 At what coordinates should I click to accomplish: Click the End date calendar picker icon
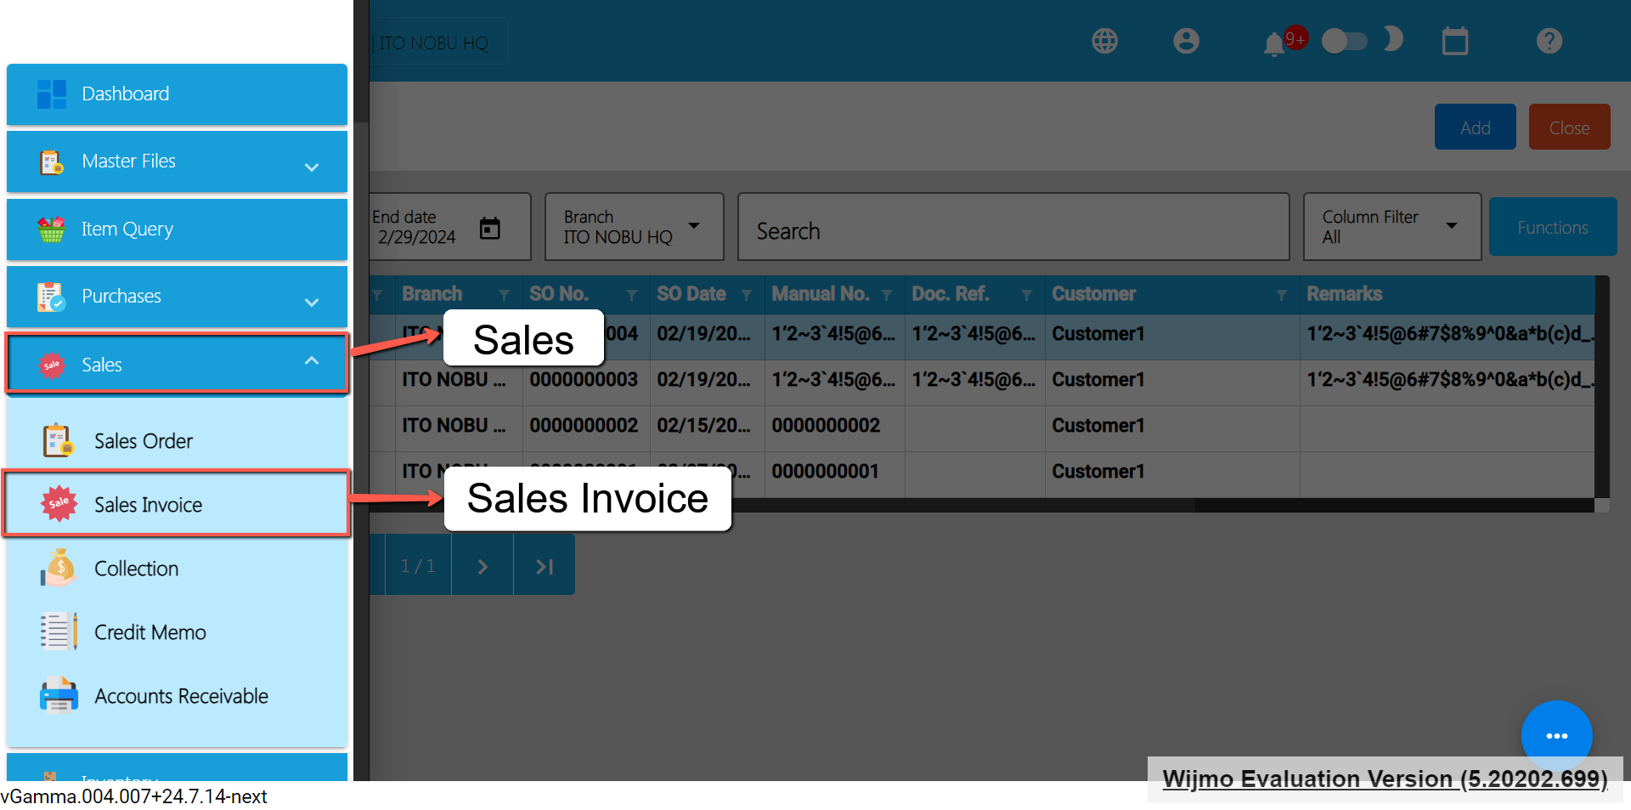[490, 228]
